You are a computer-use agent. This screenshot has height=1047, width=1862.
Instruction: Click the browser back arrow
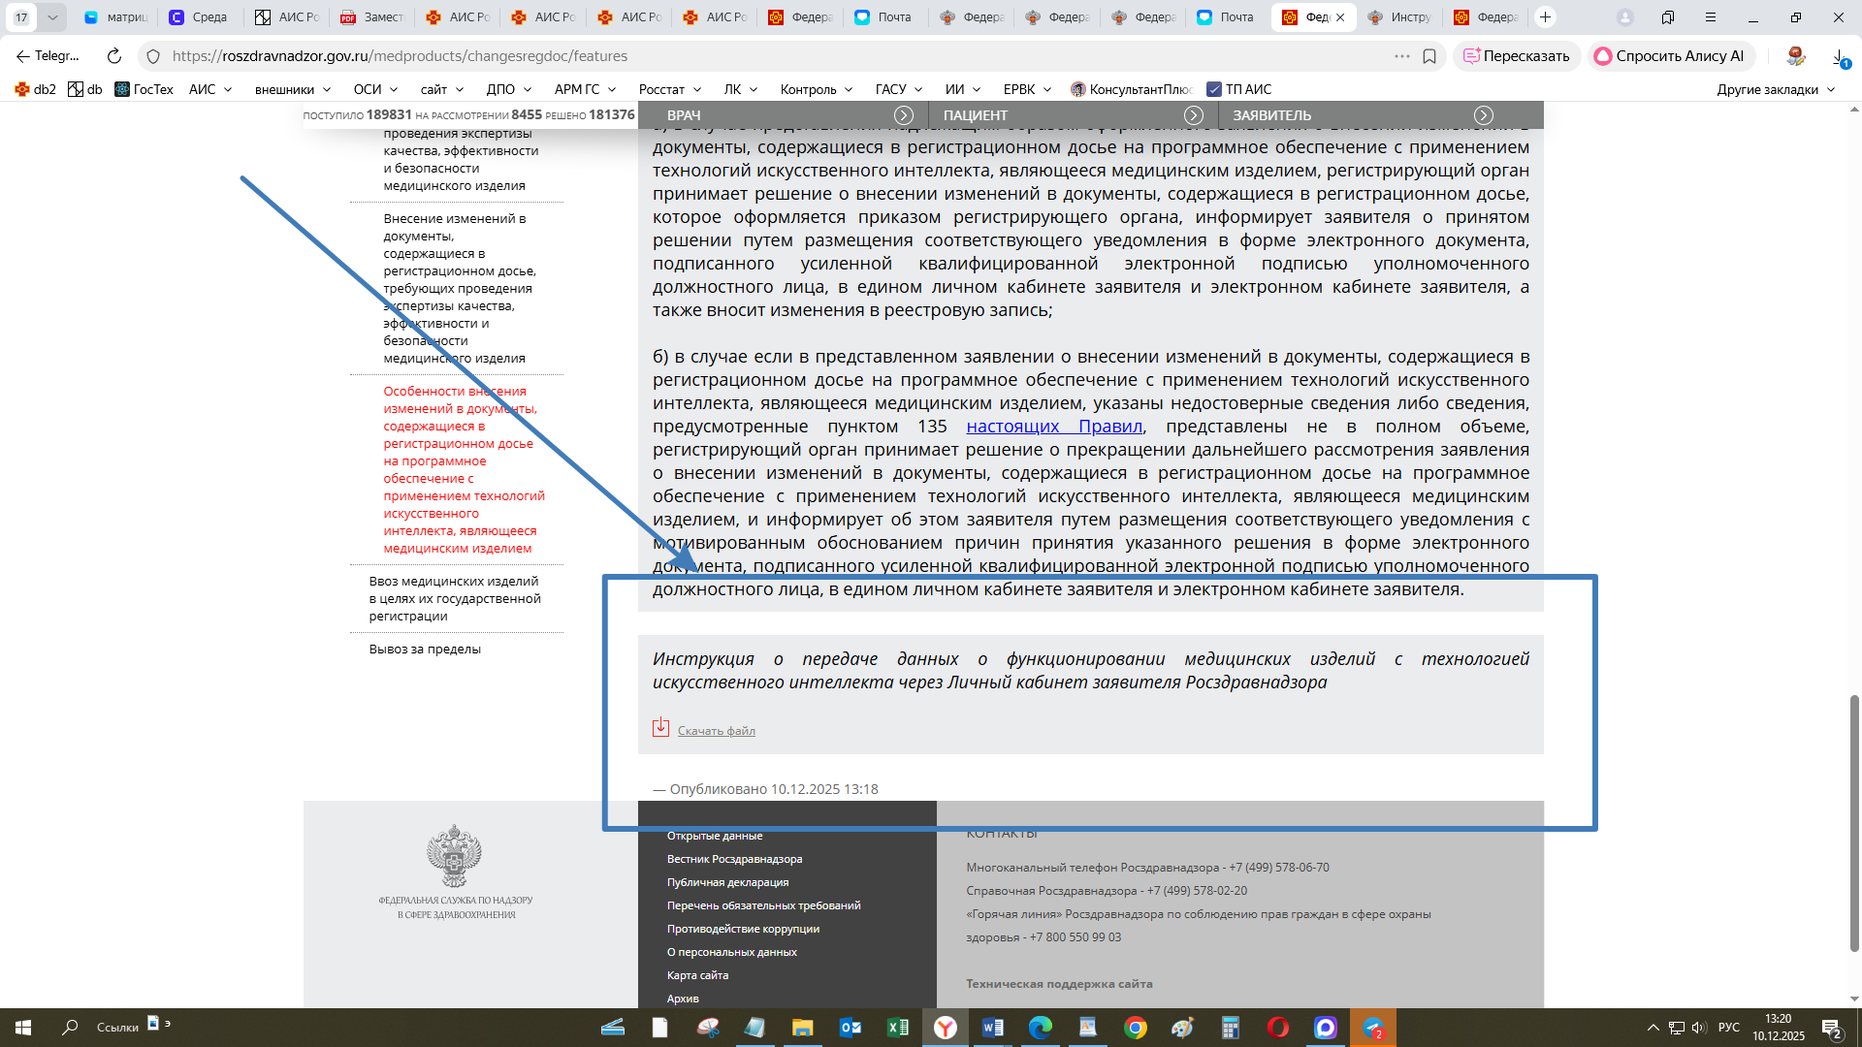22,56
